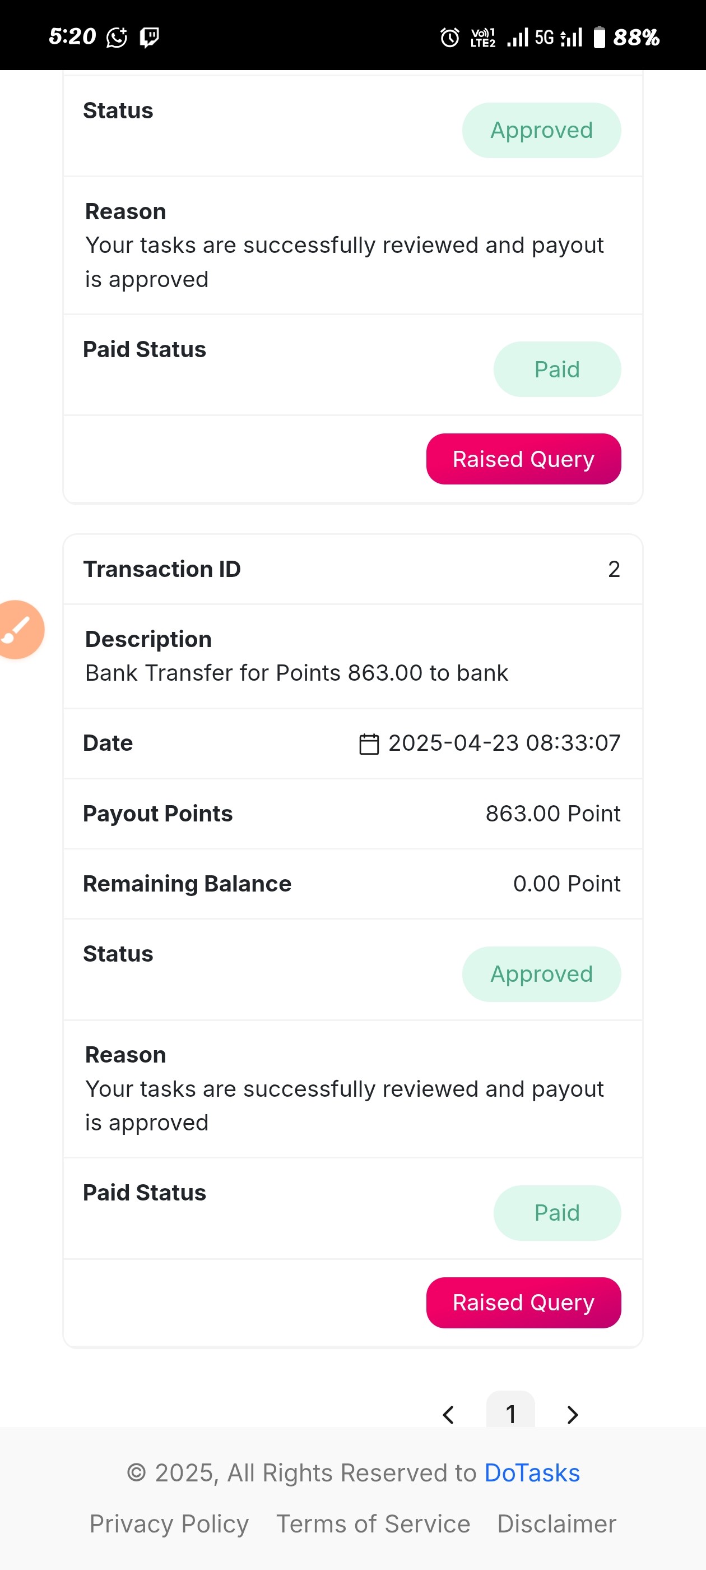This screenshot has height=1570, width=706.
Task: Tap the Paid badge for Transaction 2
Action: (557, 1213)
